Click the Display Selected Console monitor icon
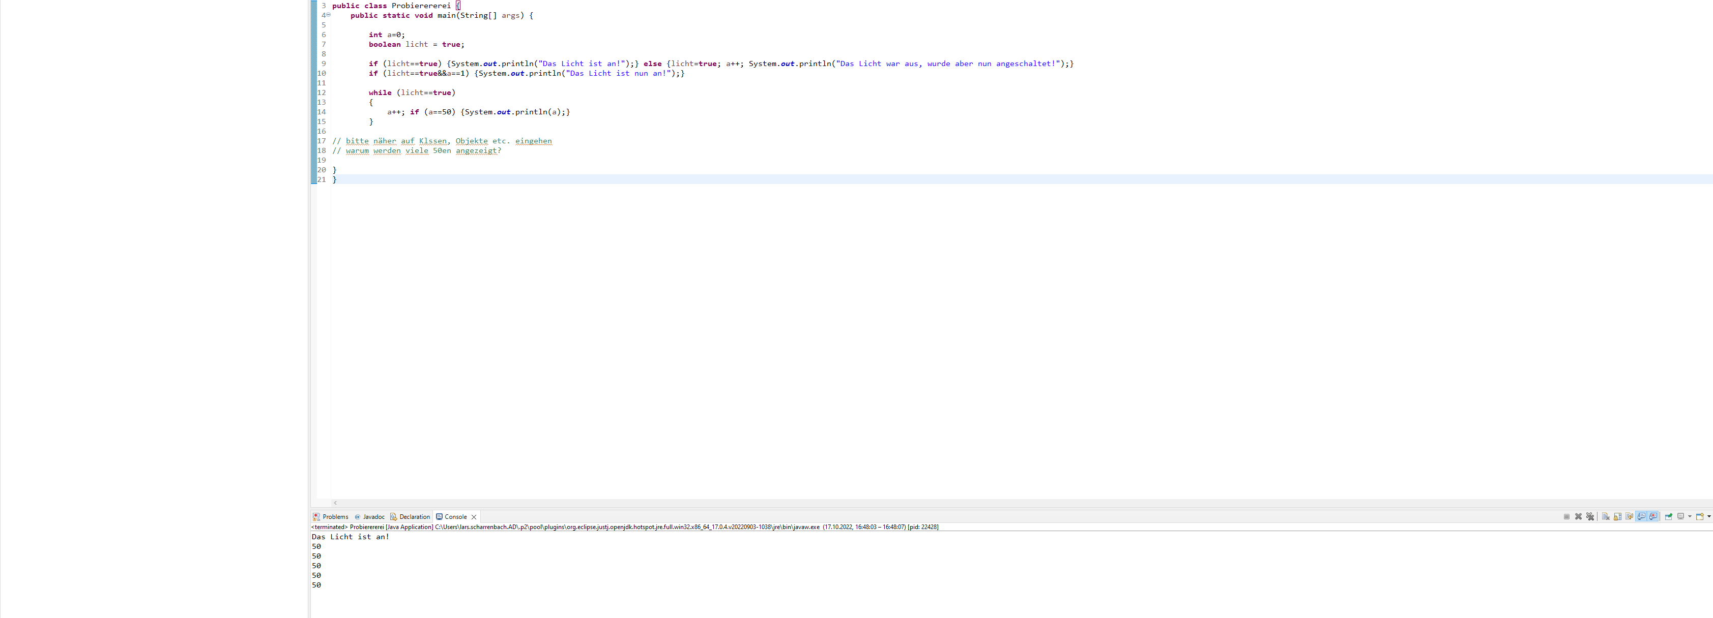Screen dimensions: 1713x618 [1680, 516]
